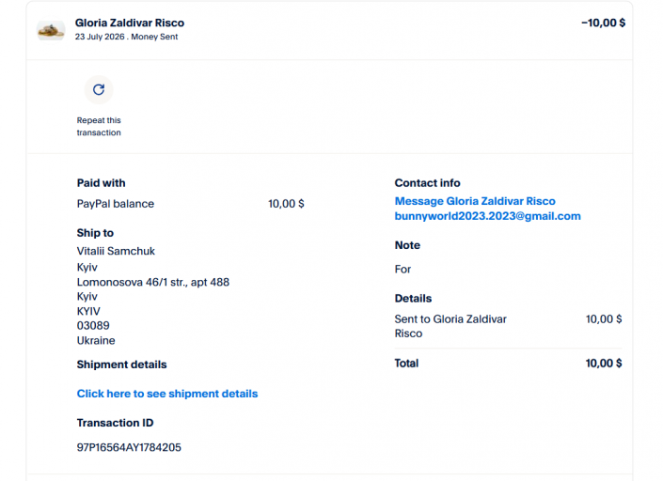Click the 'For' note text

[403, 269]
